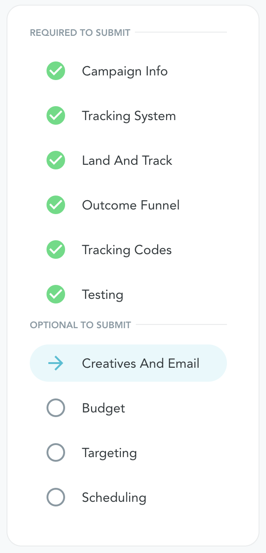This screenshot has width=266, height=553.
Task: Click the green checkmark beside Land And Track
Action: point(56,161)
